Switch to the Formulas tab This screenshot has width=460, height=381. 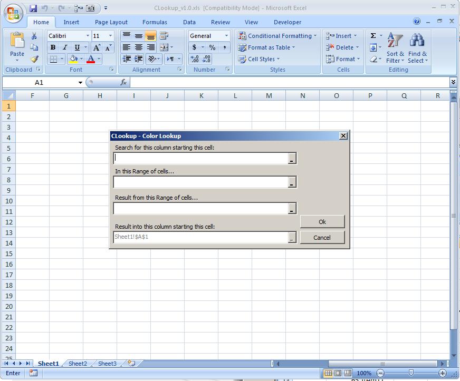tap(155, 22)
